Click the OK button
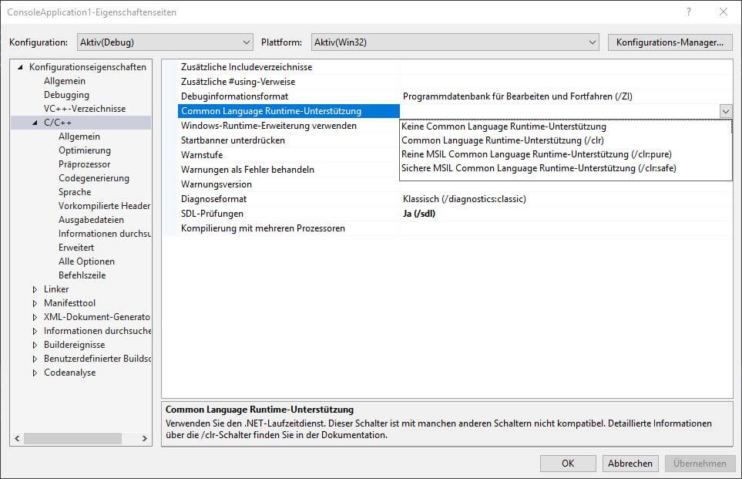 (x=568, y=464)
